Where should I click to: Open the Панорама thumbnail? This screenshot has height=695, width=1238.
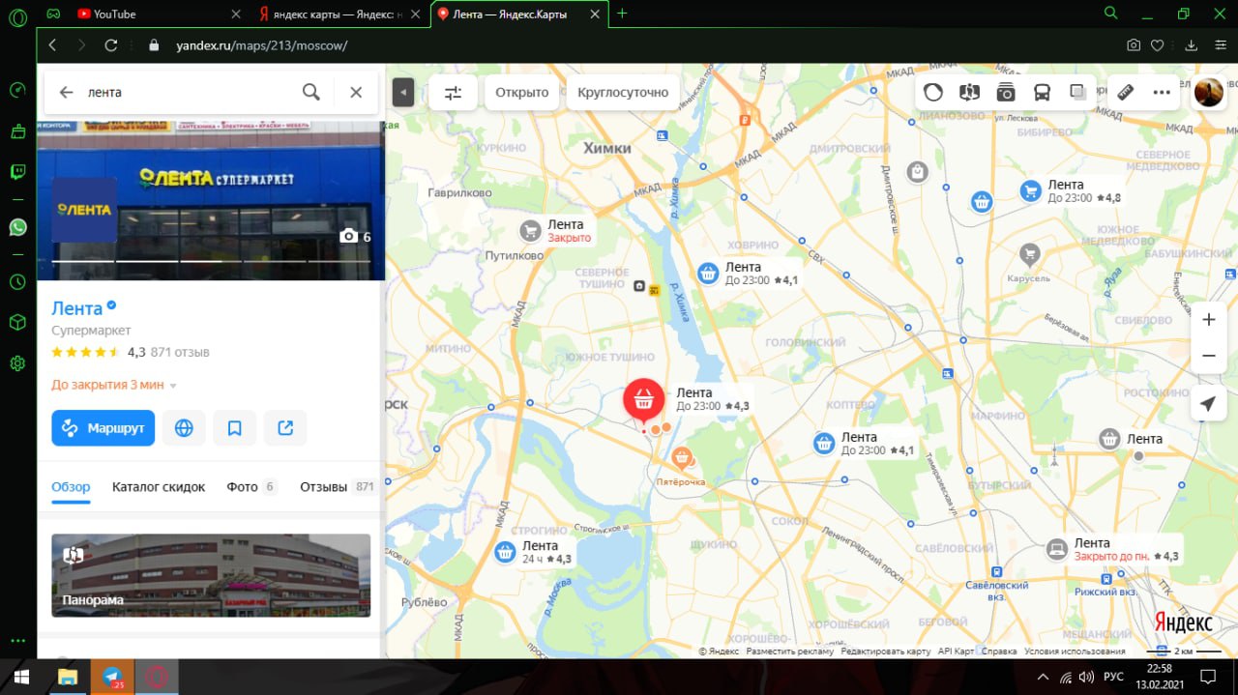[x=211, y=575]
